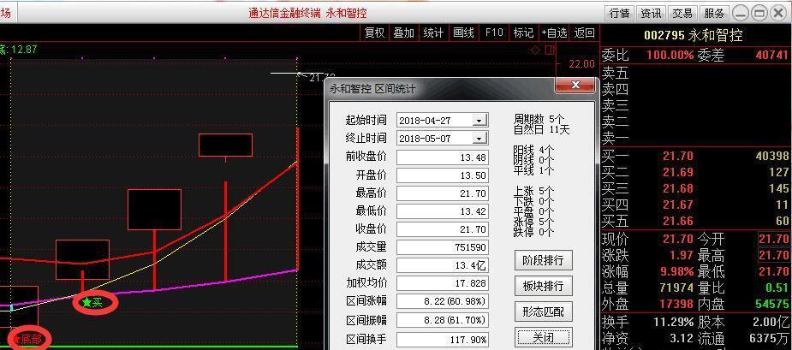Click 买五 price 21.66 row
The width and height of the screenshot is (792, 350).
tap(695, 221)
